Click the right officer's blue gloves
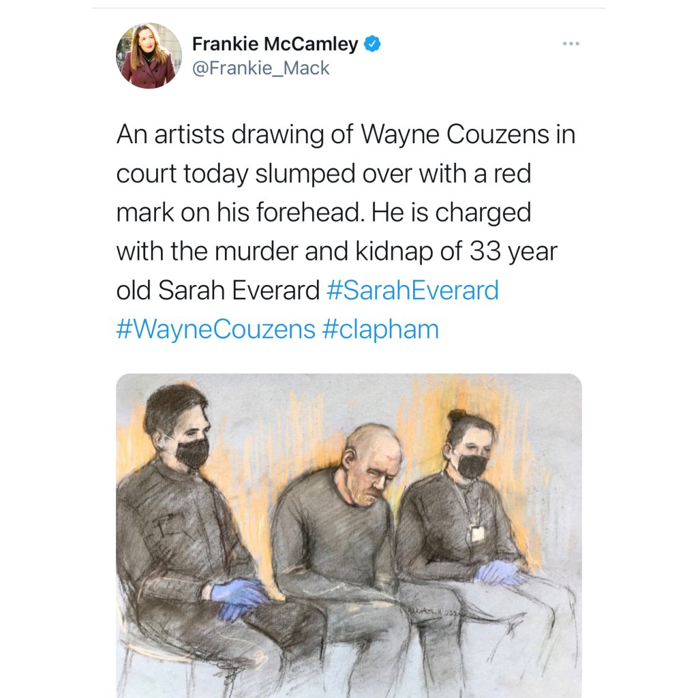 pyautogui.click(x=498, y=573)
